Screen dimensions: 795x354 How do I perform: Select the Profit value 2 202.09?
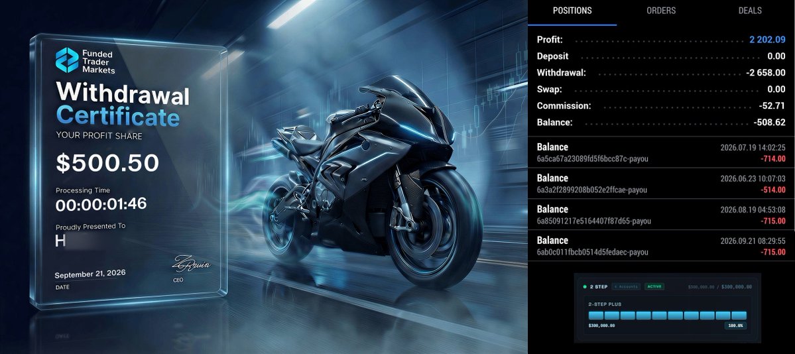pyautogui.click(x=767, y=40)
